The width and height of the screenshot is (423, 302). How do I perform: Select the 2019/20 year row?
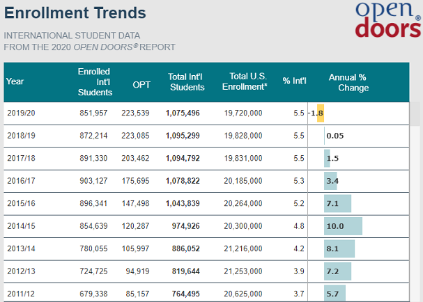206,113
